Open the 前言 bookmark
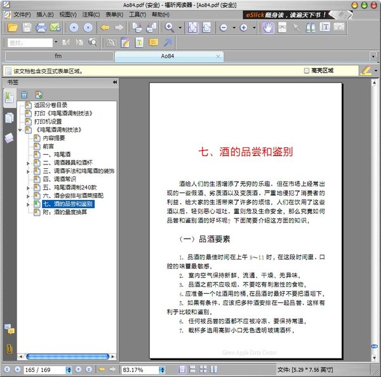Viewport: 381px width, 377px height. coord(48,146)
